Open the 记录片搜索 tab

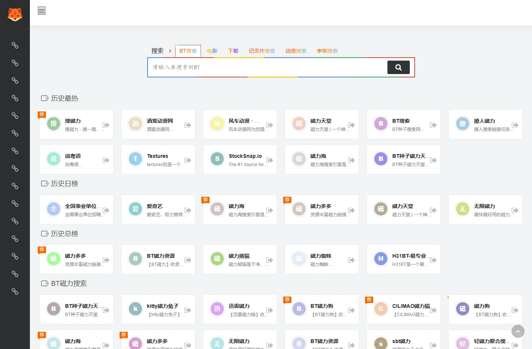pyautogui.click(x=262, y=51)
